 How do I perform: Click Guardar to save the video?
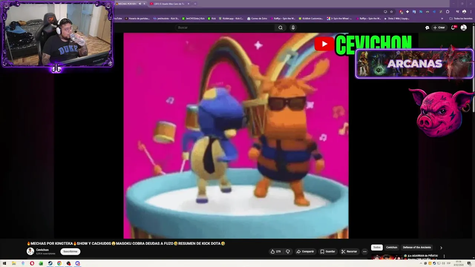coord(328,251)
